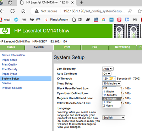Open the Device Information link
The height and width of the screenshot is (131, 142).
[13, 55]
